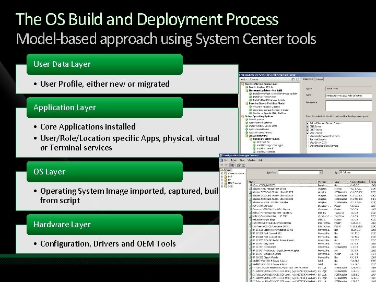
Task: Uncheck the DHCP Server role
Action: coord(308,130)
